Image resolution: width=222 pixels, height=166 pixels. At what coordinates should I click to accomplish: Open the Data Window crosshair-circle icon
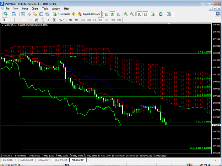[x=29, y=14]
